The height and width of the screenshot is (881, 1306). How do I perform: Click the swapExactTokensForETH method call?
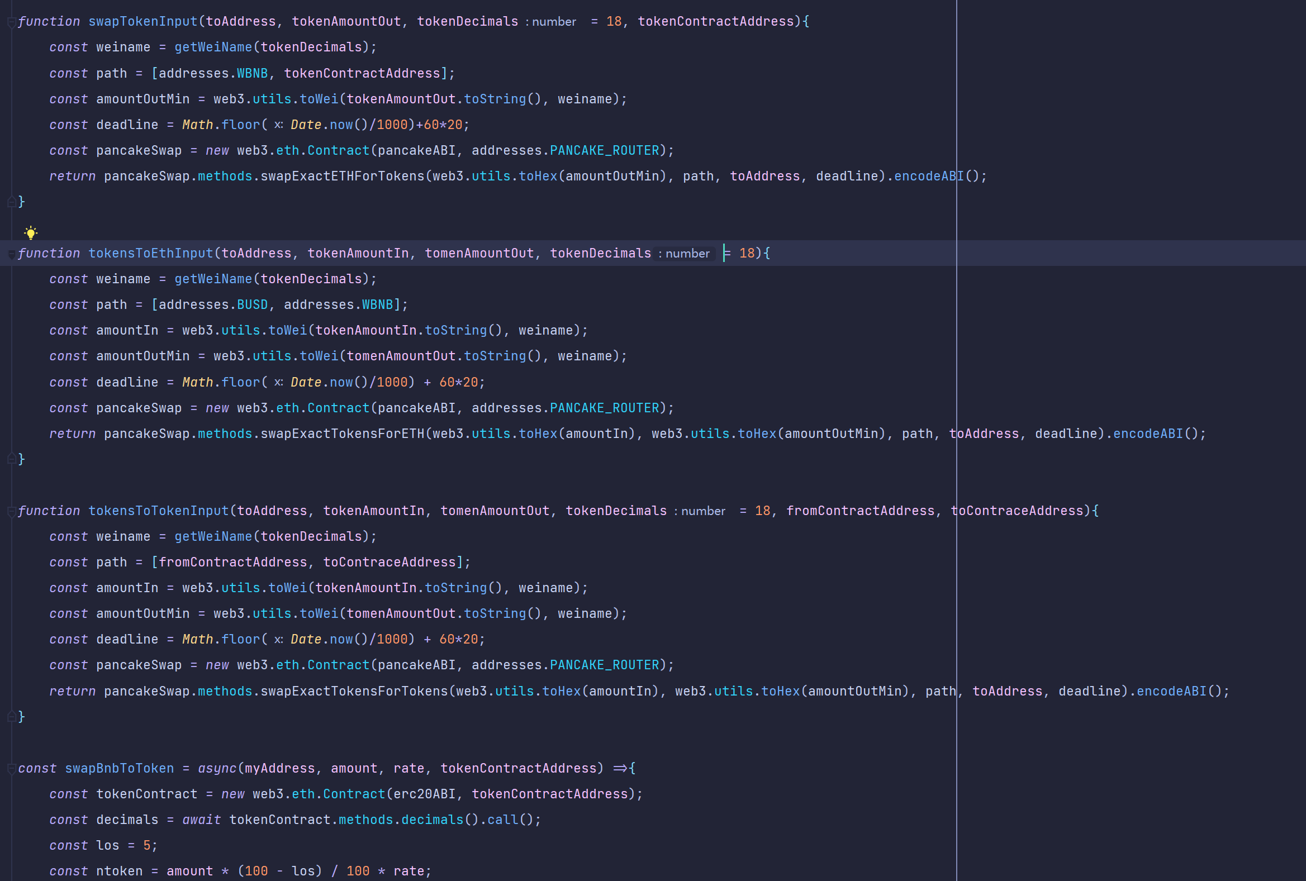coord(342,434)
